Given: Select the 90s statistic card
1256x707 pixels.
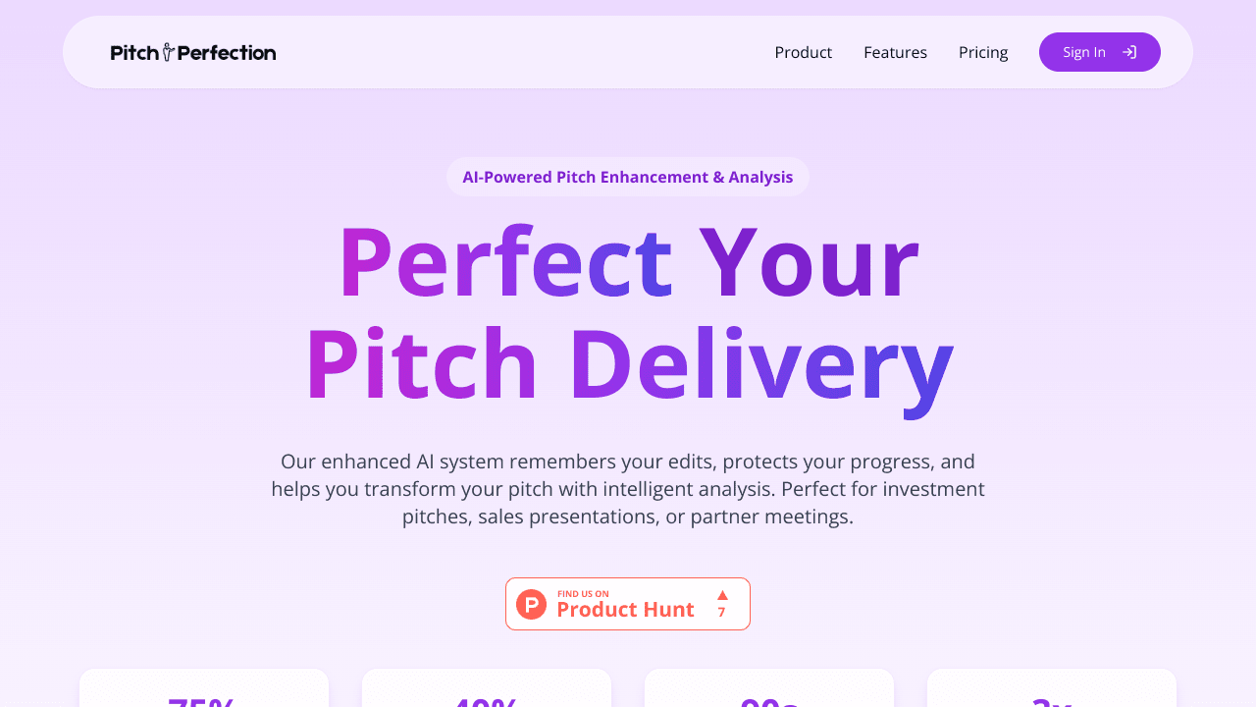Looking at the screenshot, I should [x=769, y=690].
